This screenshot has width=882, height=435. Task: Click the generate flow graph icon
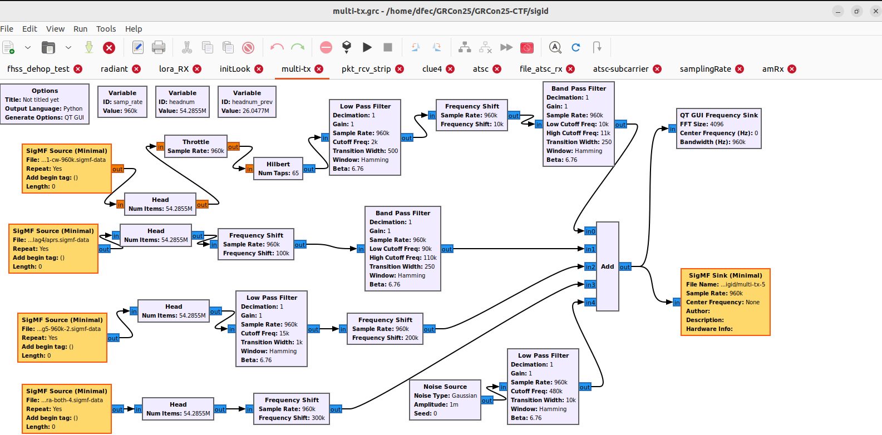[347, 47]
